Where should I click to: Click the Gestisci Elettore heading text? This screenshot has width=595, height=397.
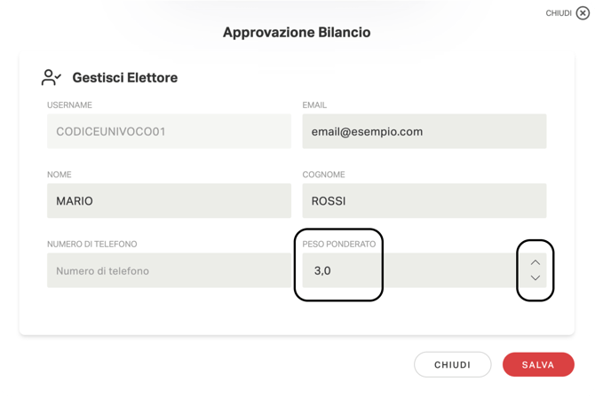tap(125, 78)
